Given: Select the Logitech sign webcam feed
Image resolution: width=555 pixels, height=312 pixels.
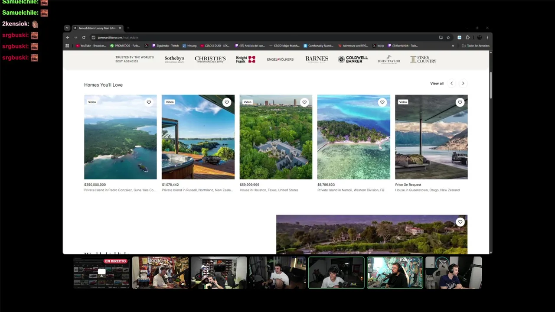Looking at the screenshot, I should tap(160, 273).
